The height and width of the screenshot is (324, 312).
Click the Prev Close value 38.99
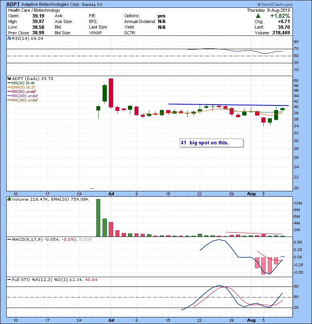pos(38,33)
